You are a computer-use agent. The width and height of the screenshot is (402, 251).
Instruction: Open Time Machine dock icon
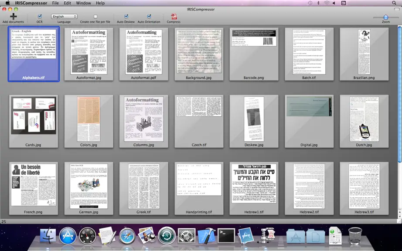click(167, 236)
